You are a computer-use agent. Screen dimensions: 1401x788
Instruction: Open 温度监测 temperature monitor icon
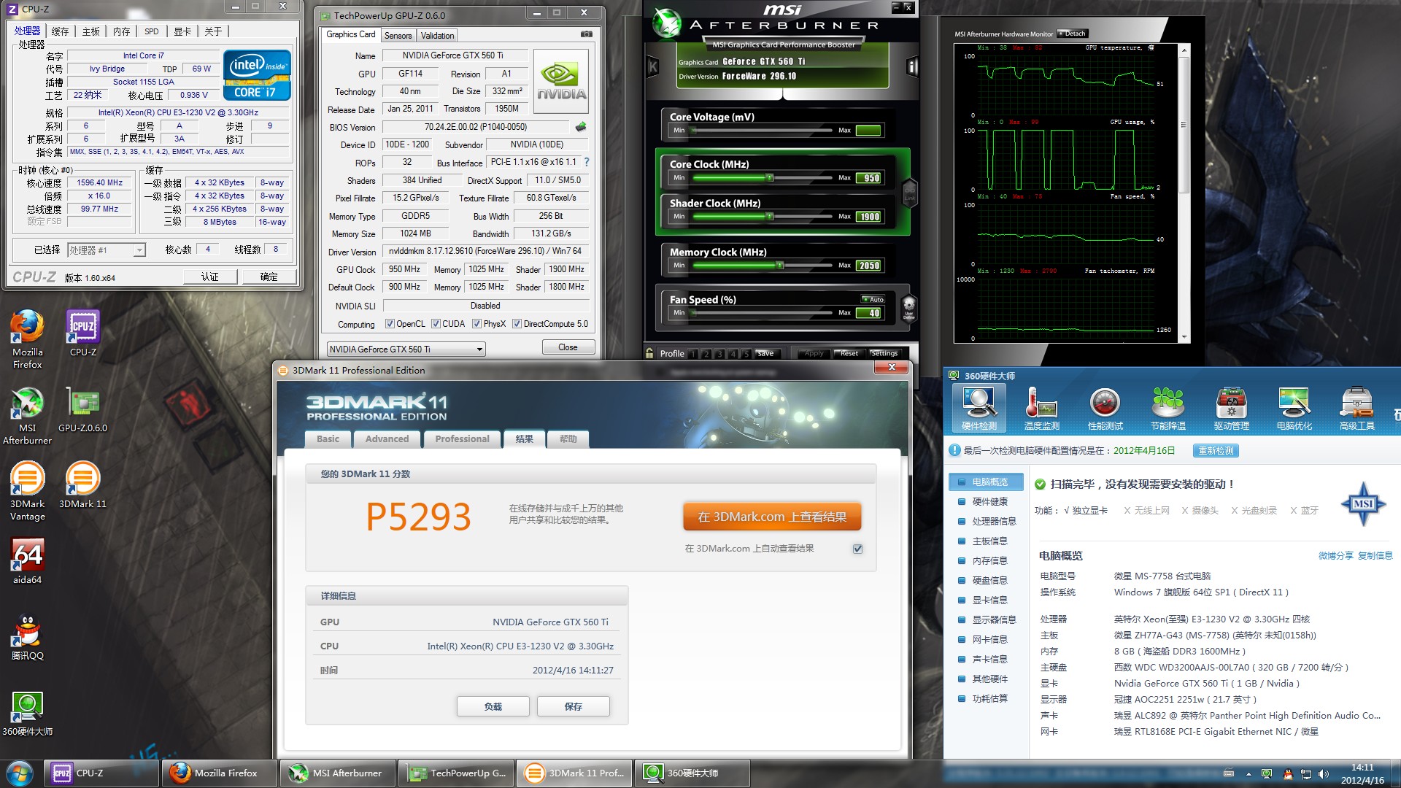coord(1041,408)
